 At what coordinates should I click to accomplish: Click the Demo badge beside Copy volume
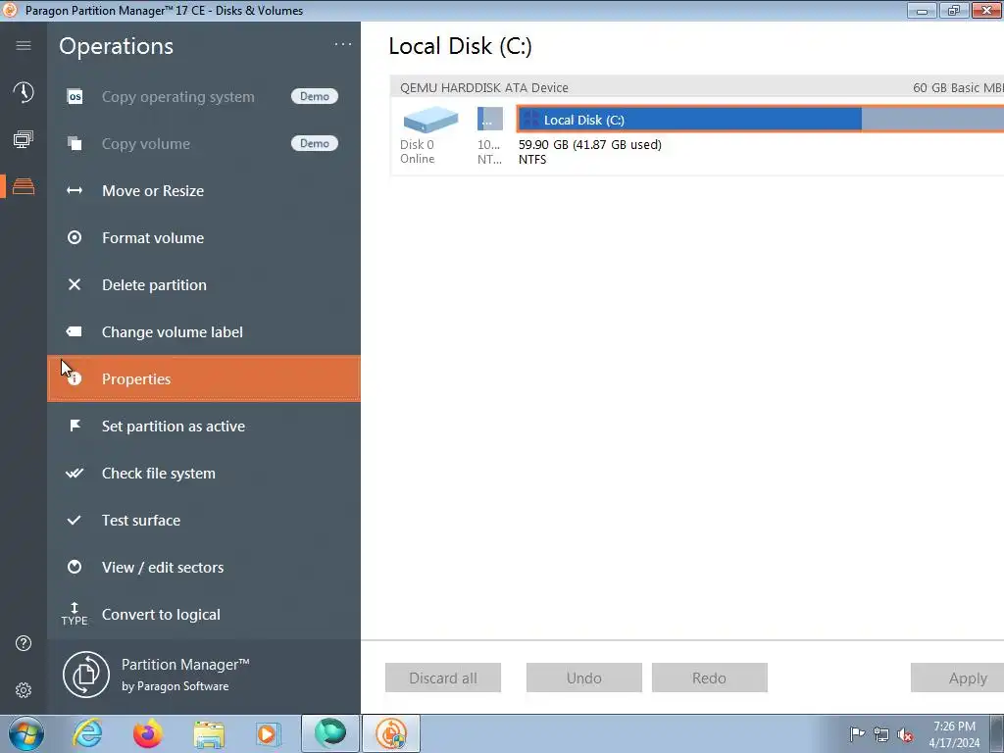[315, 143]
